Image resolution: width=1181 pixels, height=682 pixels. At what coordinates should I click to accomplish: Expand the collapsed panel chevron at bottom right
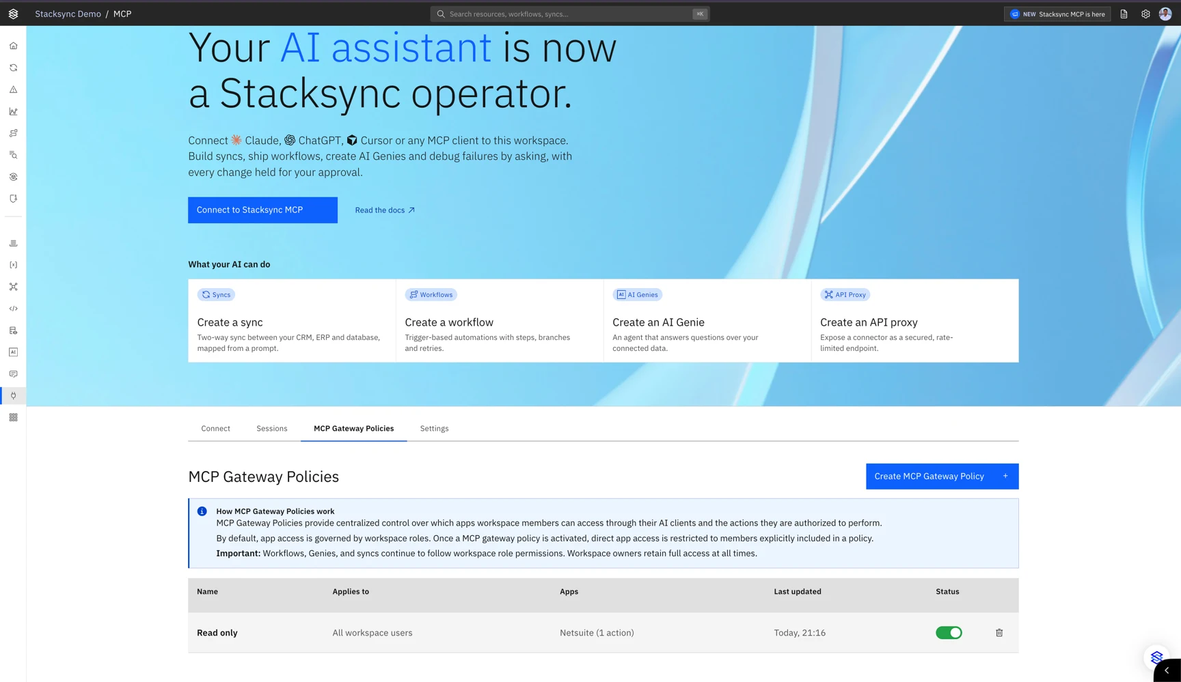pyautogui.click(x=1167, y=670)
